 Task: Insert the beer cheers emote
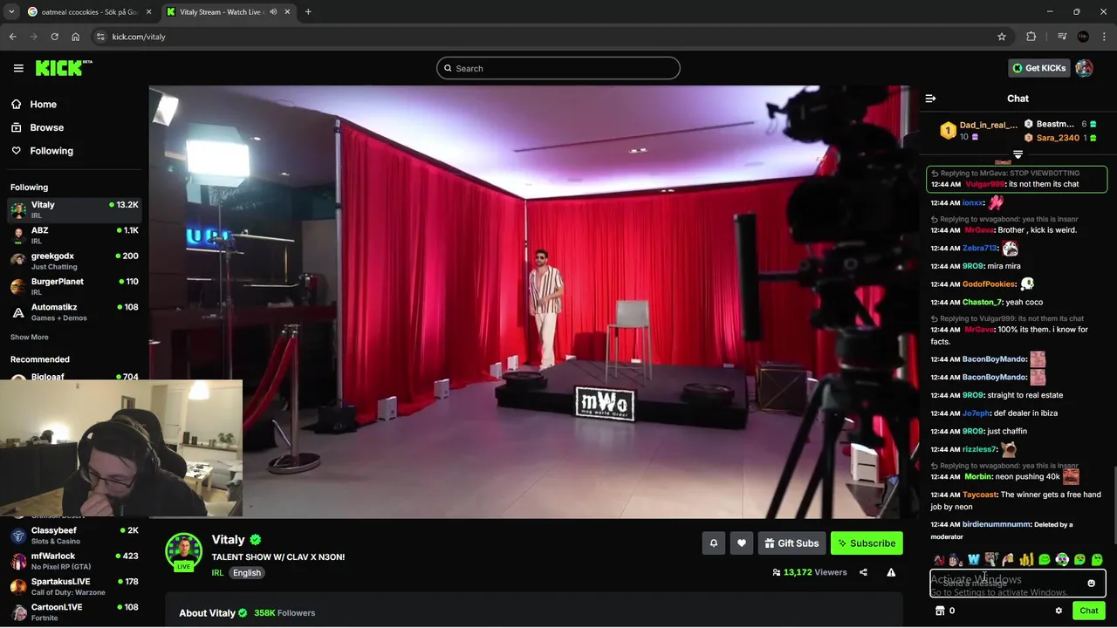coord(1009,560)
